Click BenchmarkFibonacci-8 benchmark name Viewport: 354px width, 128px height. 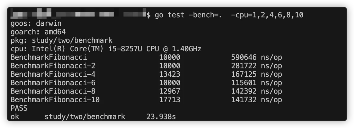coord(53,91)
